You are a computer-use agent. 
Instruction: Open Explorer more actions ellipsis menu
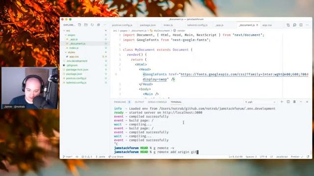pyautogui.click(x=105, y=25)
